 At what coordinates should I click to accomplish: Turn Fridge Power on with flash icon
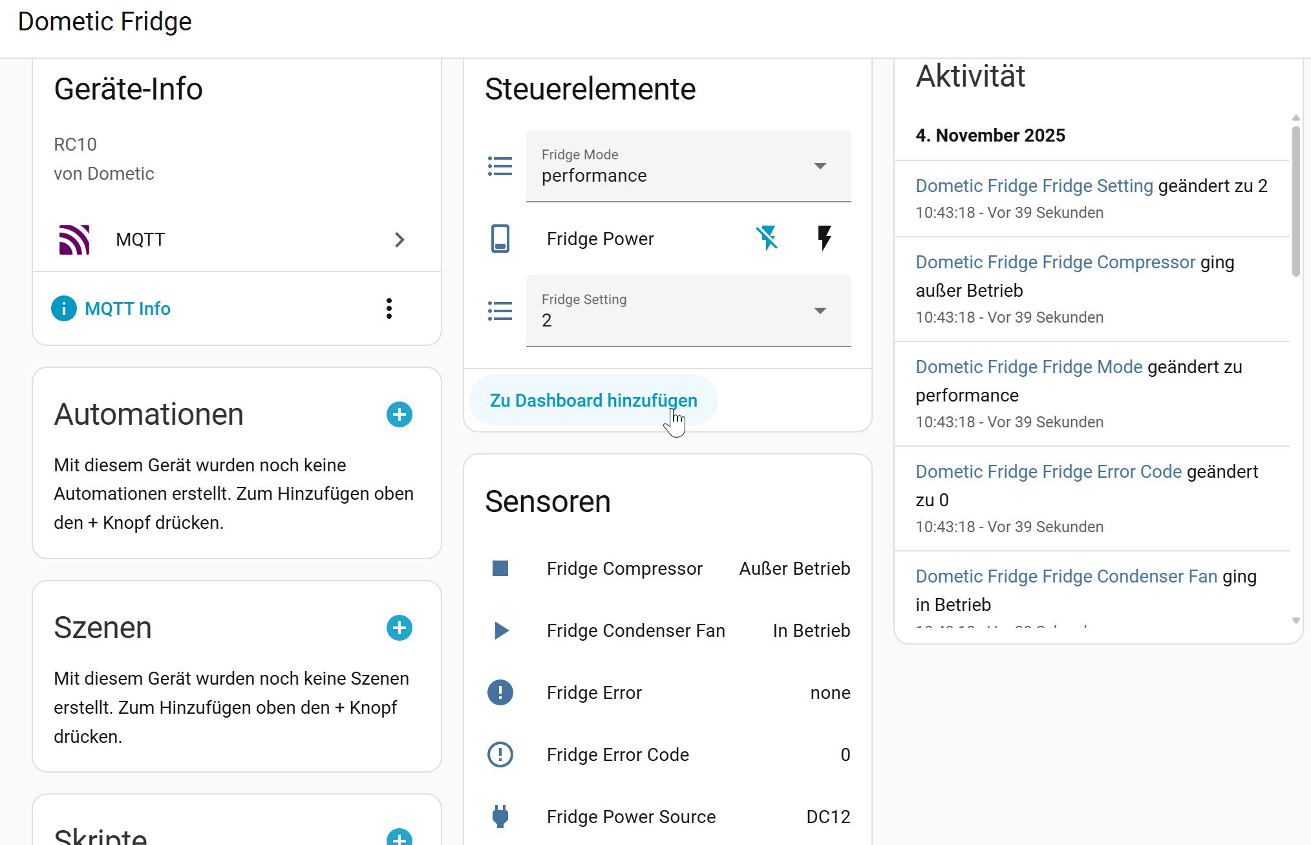[x=824, y=239]
